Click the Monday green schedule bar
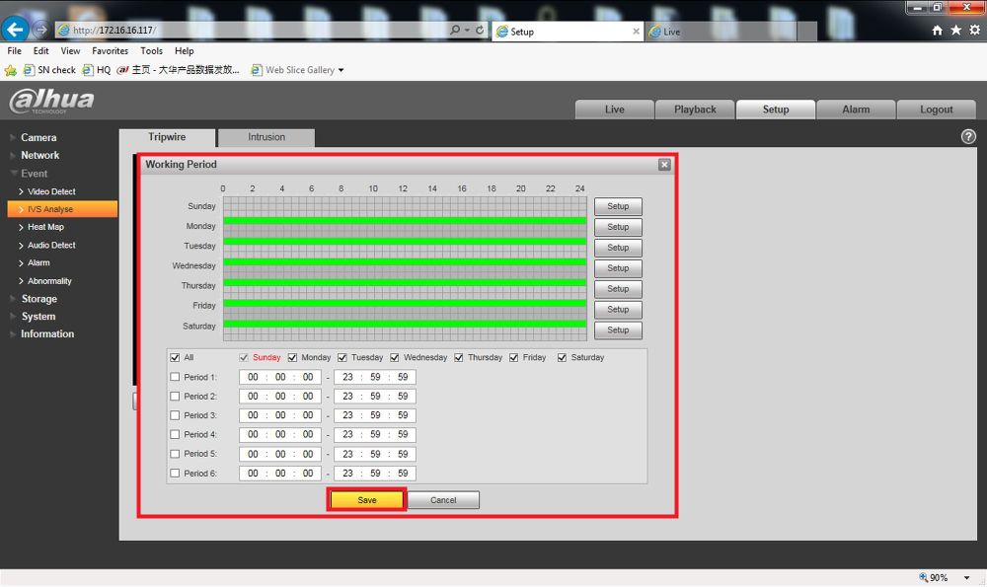Viewport: 987px width, 587px height. (x=405, y=221)
